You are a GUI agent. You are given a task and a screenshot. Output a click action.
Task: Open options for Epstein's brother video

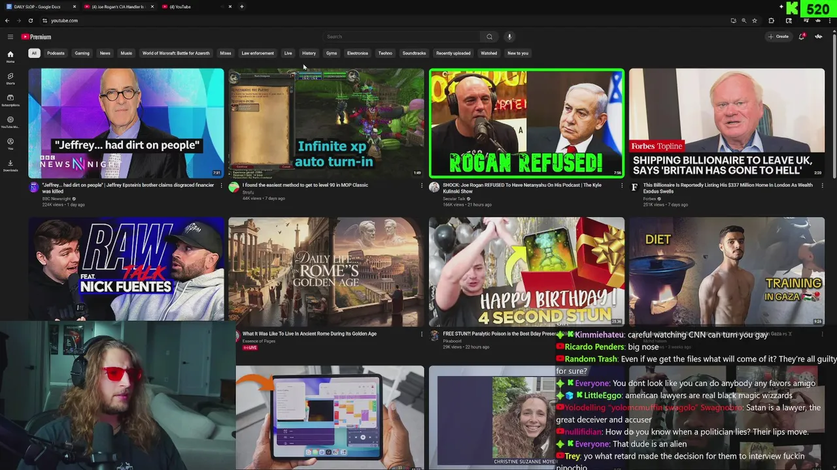(221, 185)
